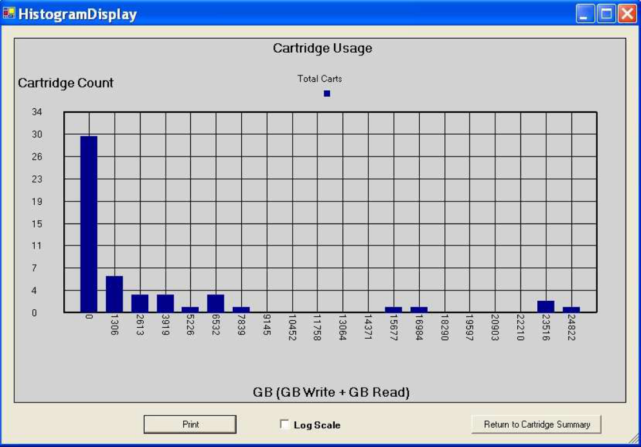Image resolution: width=641 pixels, height=447 pixels.
Task: Click the bar above the 15677 label
Action: pos(393,309)
